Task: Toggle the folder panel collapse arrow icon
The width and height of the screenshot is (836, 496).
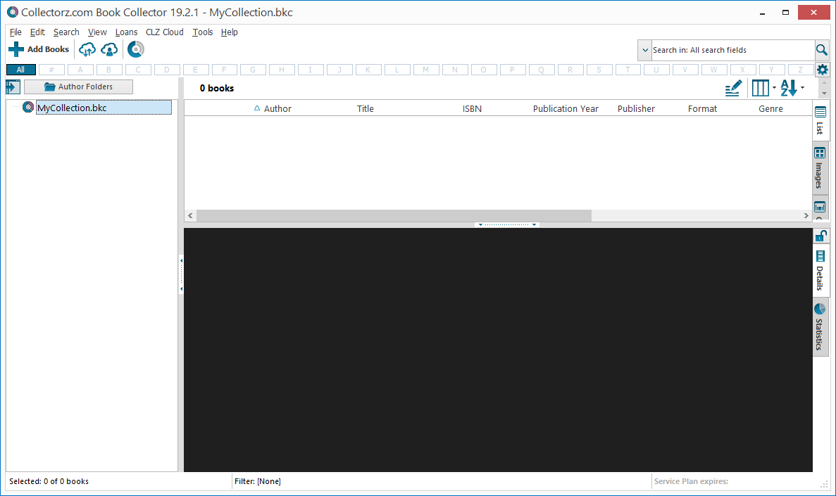Action: (x=12, y=87)
